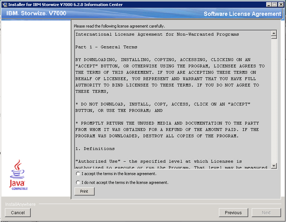Go back with the Previous button
The image size is (286, 222).
[233, 213]
